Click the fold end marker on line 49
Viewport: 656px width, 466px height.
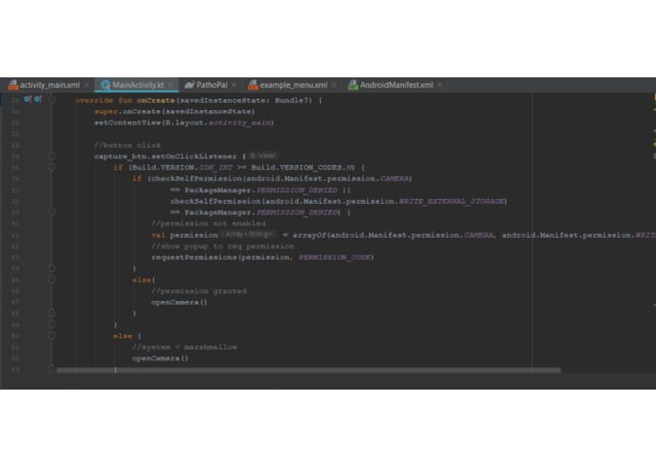click(x=52, y=324)
